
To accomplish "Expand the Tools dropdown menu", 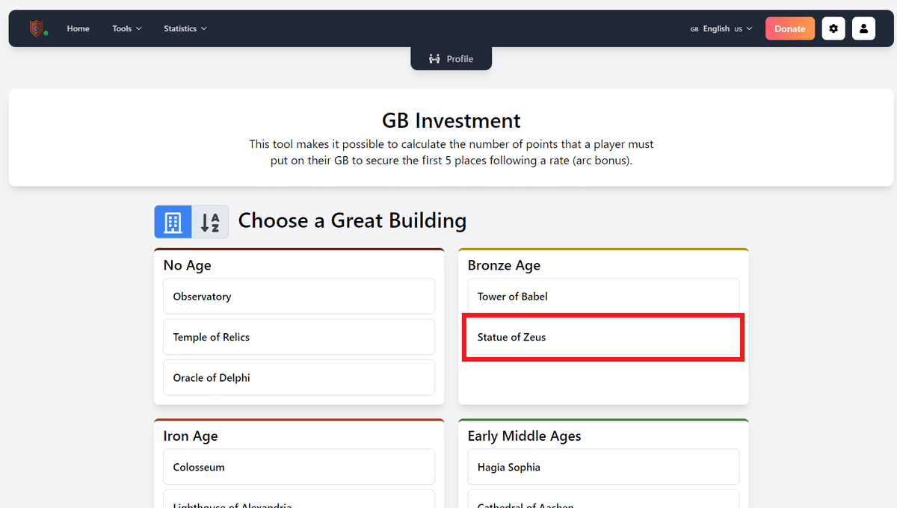I will click(126, 28).
